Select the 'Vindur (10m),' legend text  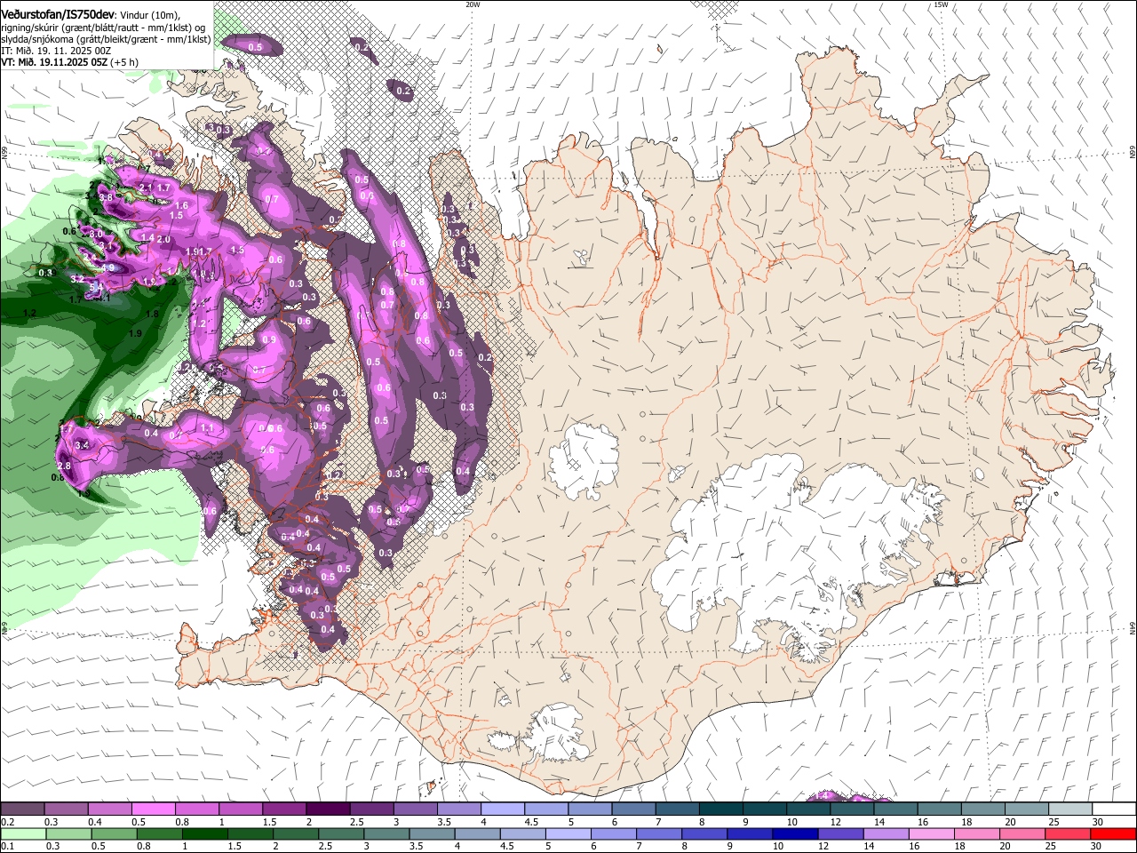tap(150, 14)
